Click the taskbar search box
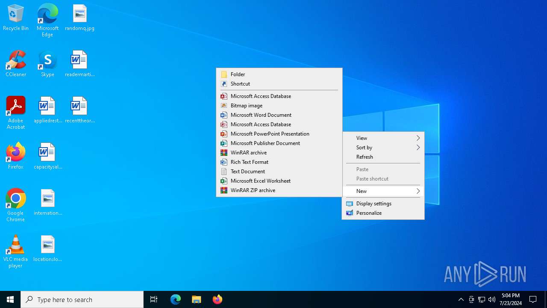The width and height of the screenshot is (547, 308). [x=82, y=299]
